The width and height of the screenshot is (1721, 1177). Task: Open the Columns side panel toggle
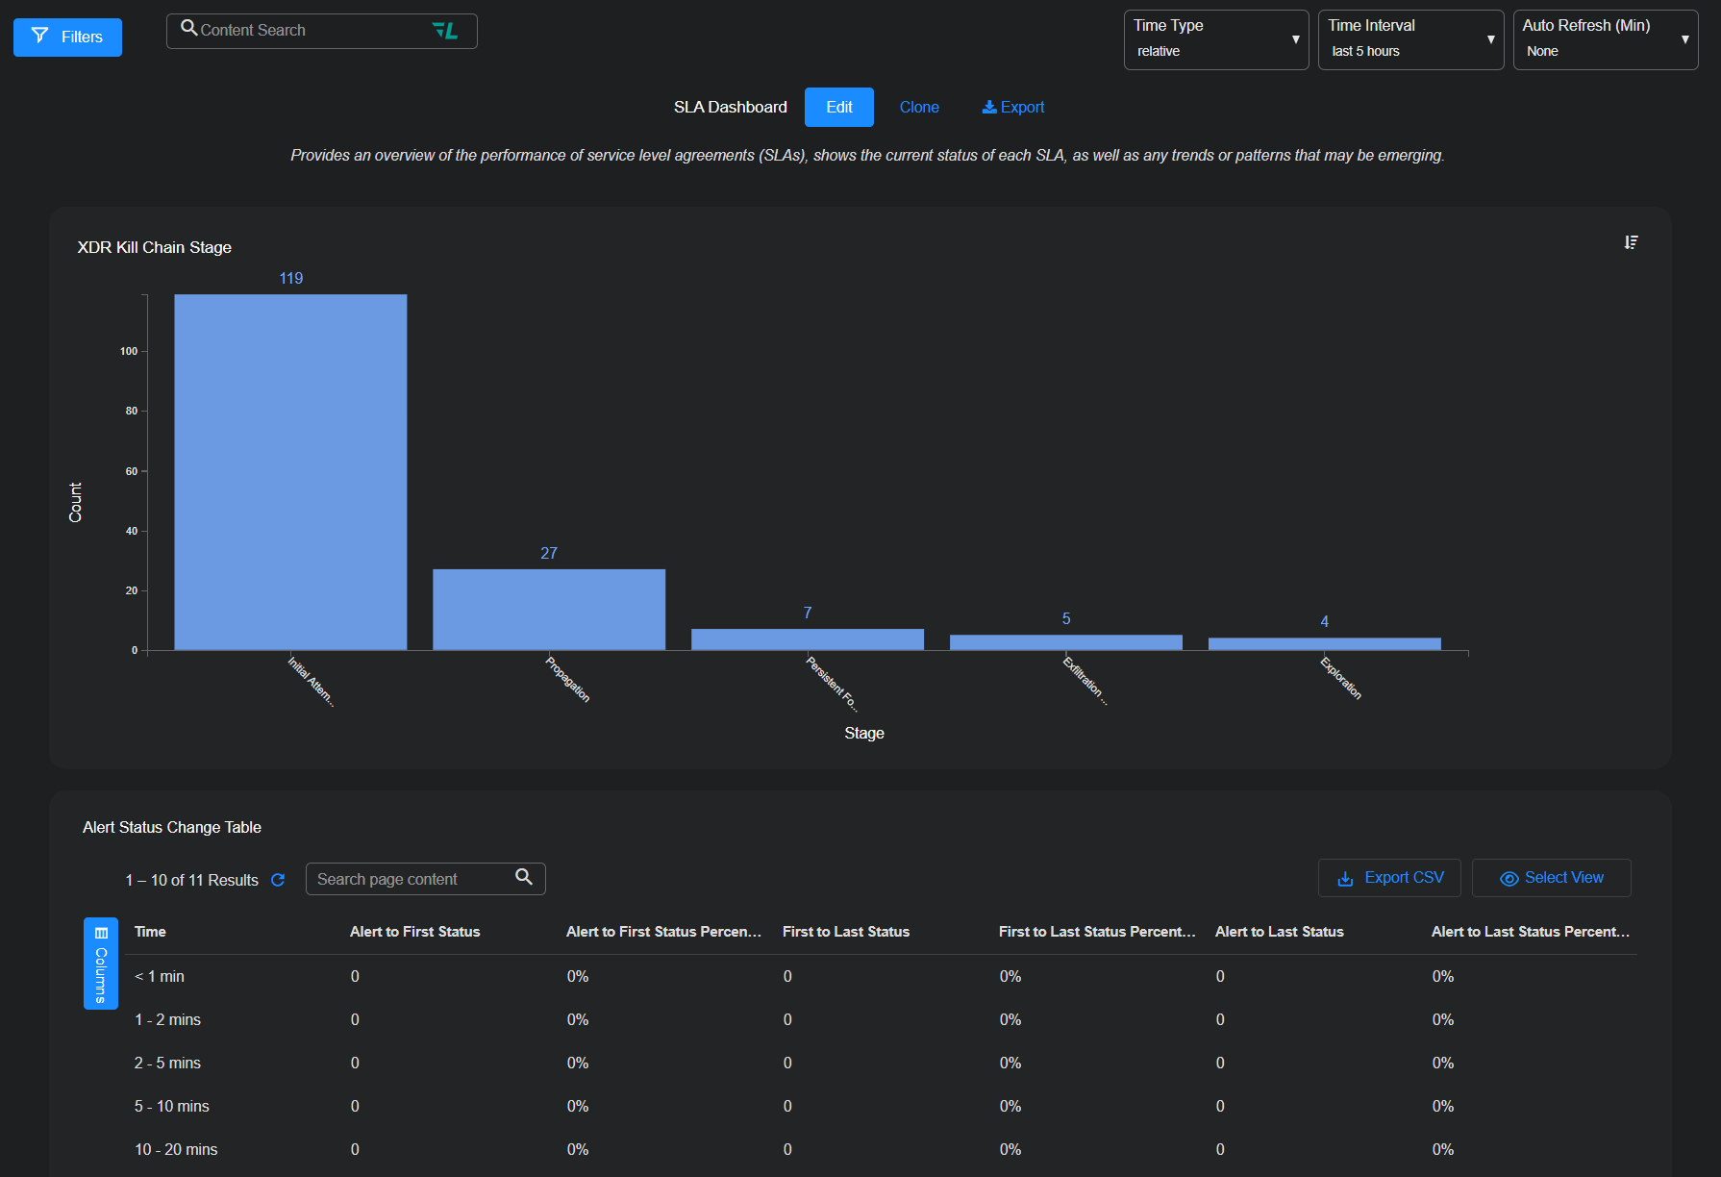(101, 963)
